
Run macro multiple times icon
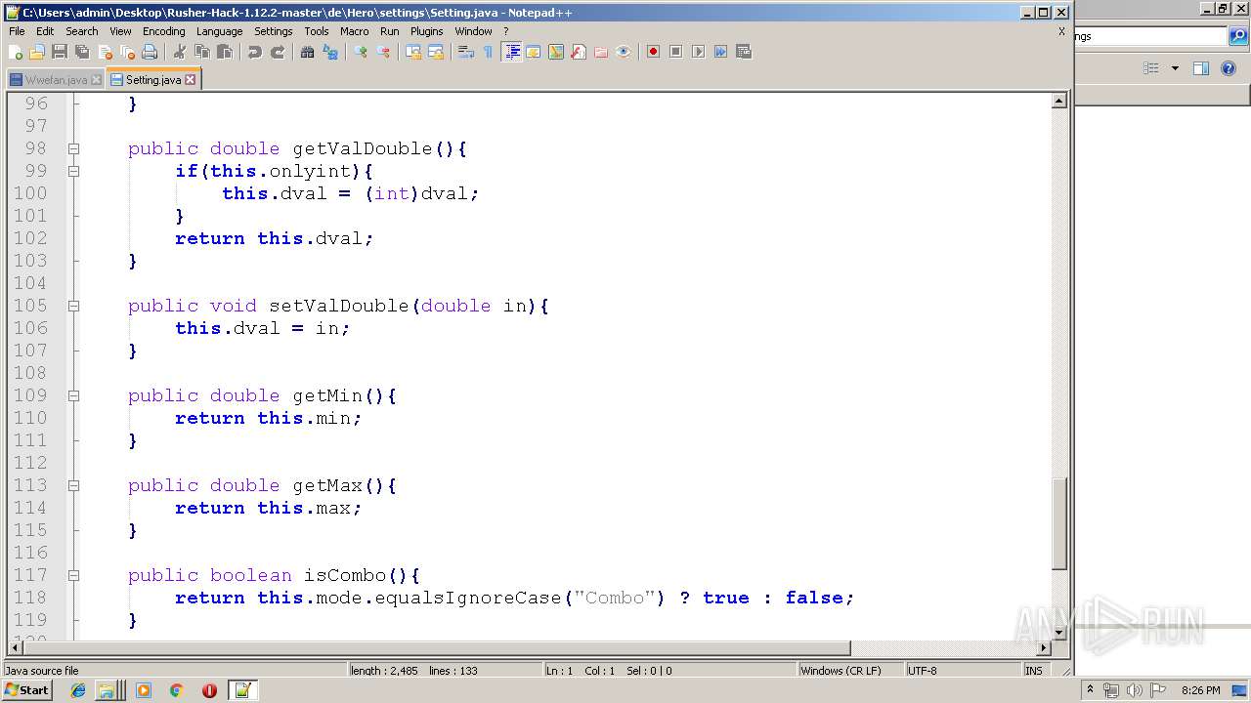[720, 52]
